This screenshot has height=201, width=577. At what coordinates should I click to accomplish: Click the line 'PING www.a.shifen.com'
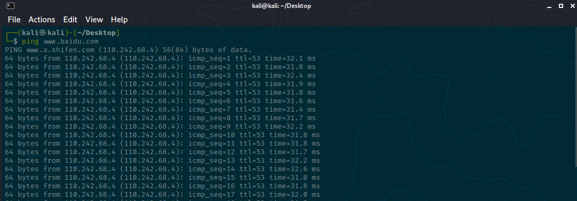click(x=128, y=50)
